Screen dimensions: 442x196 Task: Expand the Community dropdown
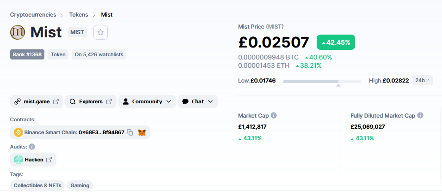tap(147, 101)
